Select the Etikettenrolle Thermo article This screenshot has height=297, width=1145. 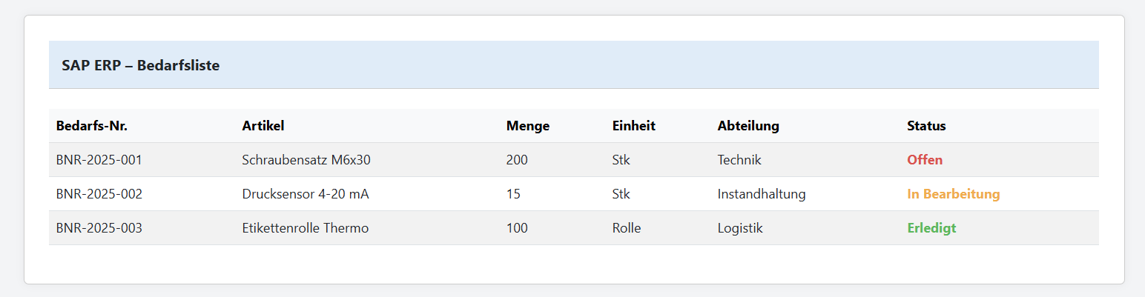point(306,228)
